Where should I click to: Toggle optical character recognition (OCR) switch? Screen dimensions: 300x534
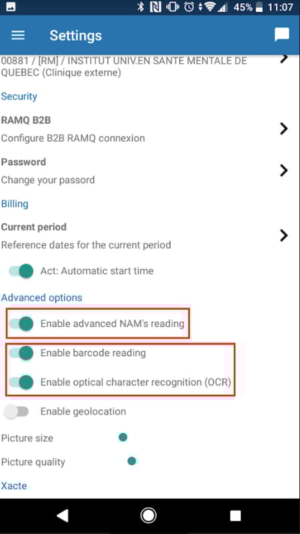[21, 382]
